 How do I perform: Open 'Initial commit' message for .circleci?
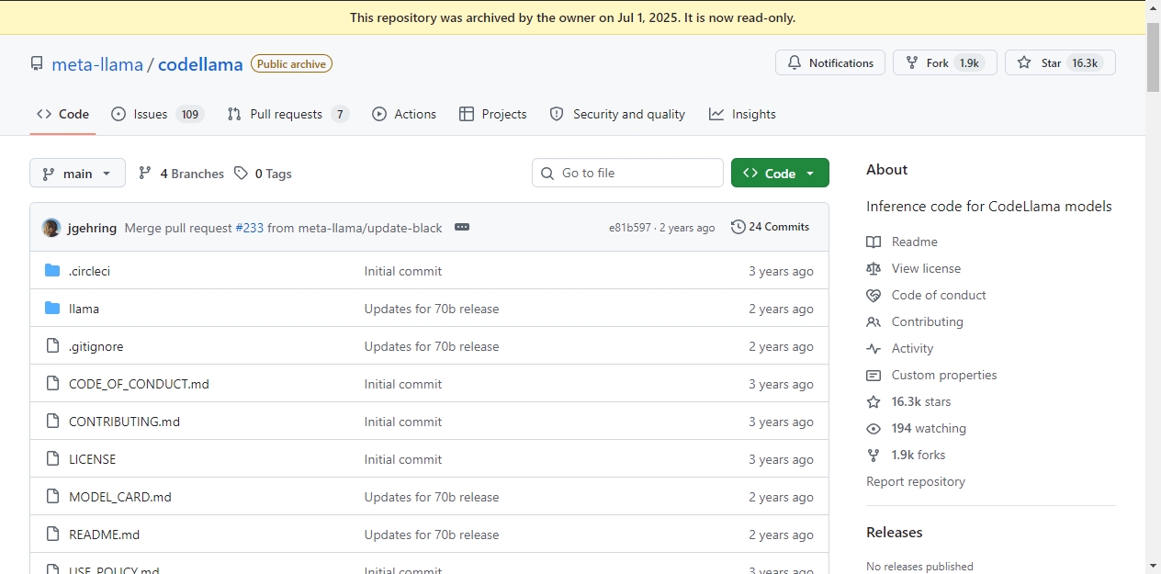coord(402,271)
